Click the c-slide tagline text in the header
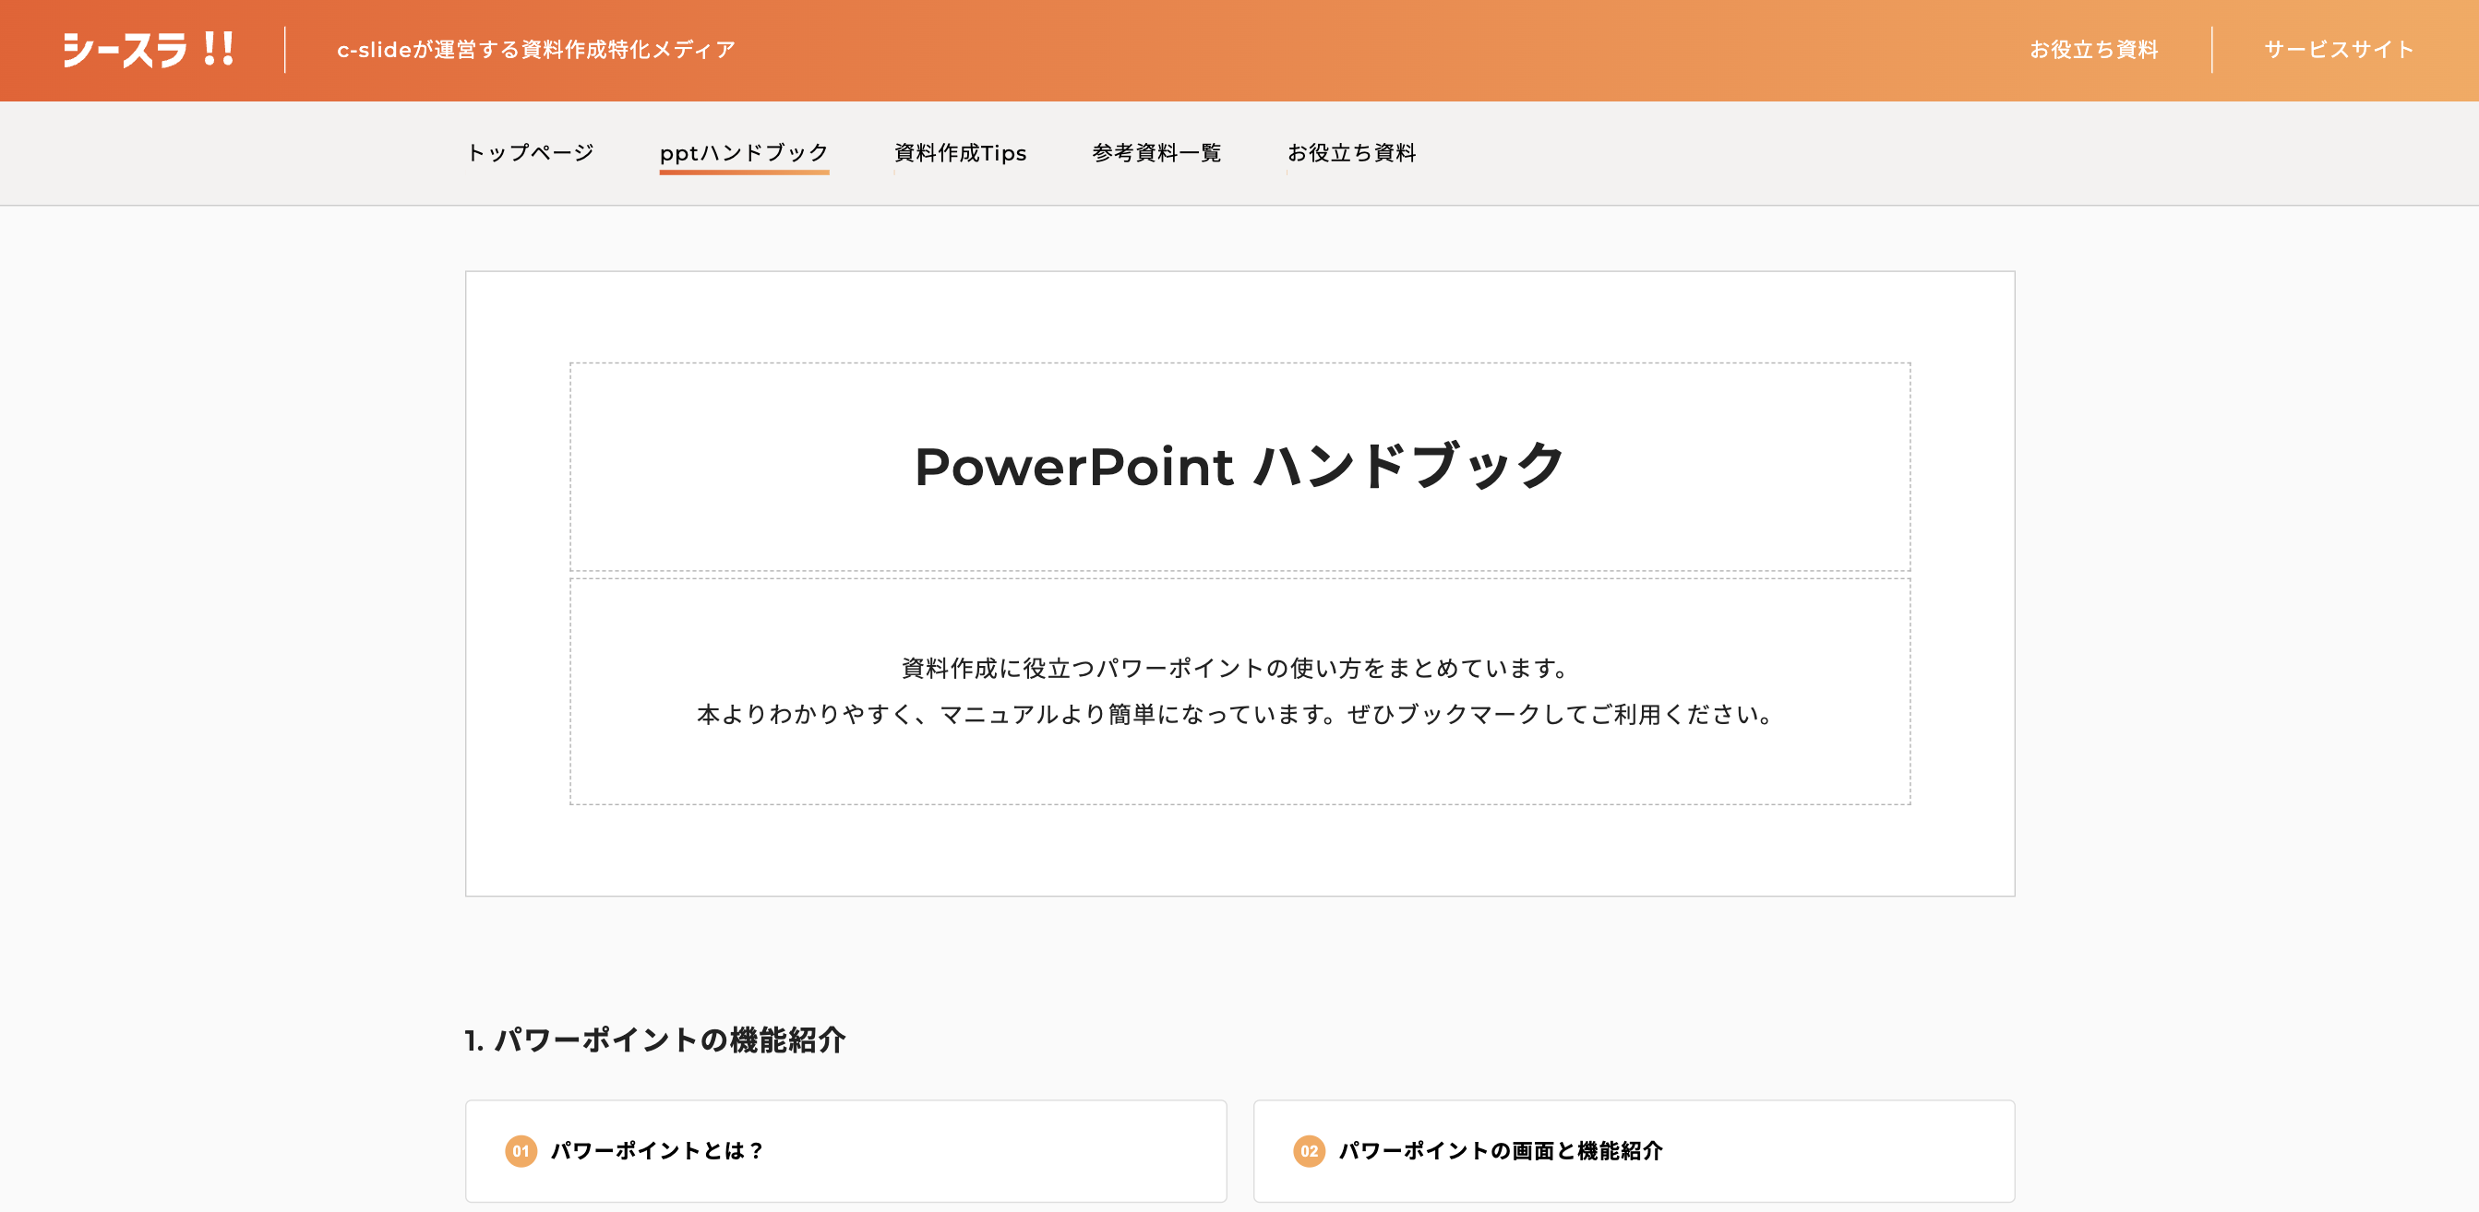The image size is (2479, 1212). [536, 50]
